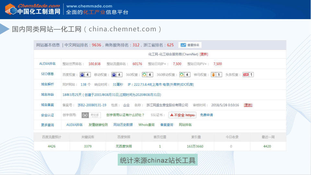Viewport: 311px width, 175px height.
Task: Click company name 浙江网盛生意宝股份有限公司
Action: coord(167,105)
